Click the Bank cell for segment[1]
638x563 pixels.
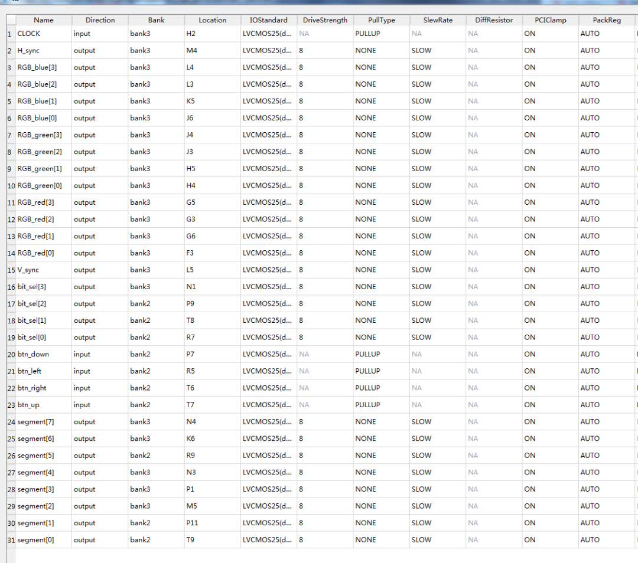click(x=156, y=523)
